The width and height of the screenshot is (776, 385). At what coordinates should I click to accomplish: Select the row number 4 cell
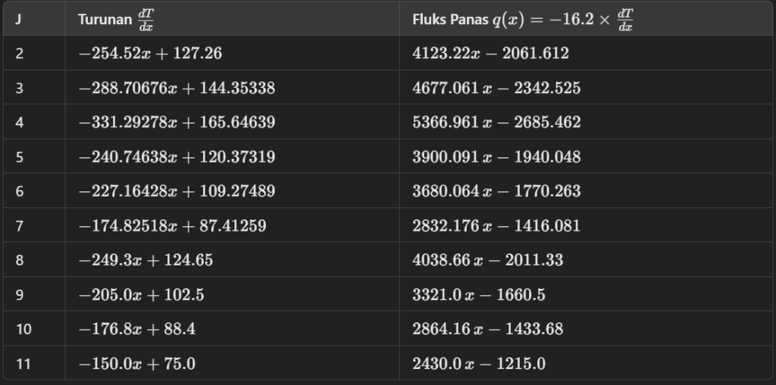click(19, 123)
